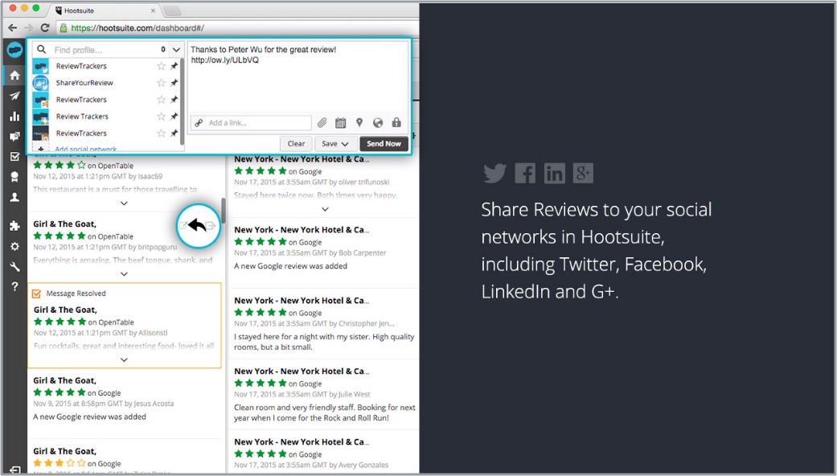Favorite the ShareYourReview profile star
Viewport: 837px width, 476px height.
point(161,83)
